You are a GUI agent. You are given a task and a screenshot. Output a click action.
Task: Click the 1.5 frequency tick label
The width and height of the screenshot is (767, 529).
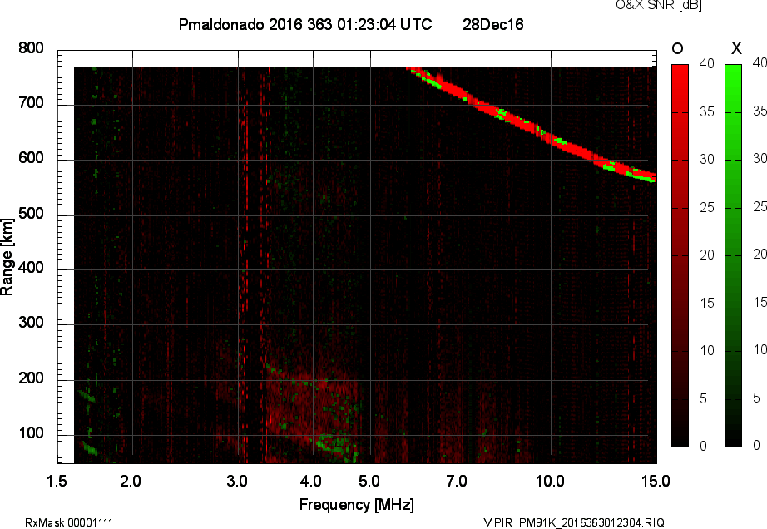coord(57,481)
